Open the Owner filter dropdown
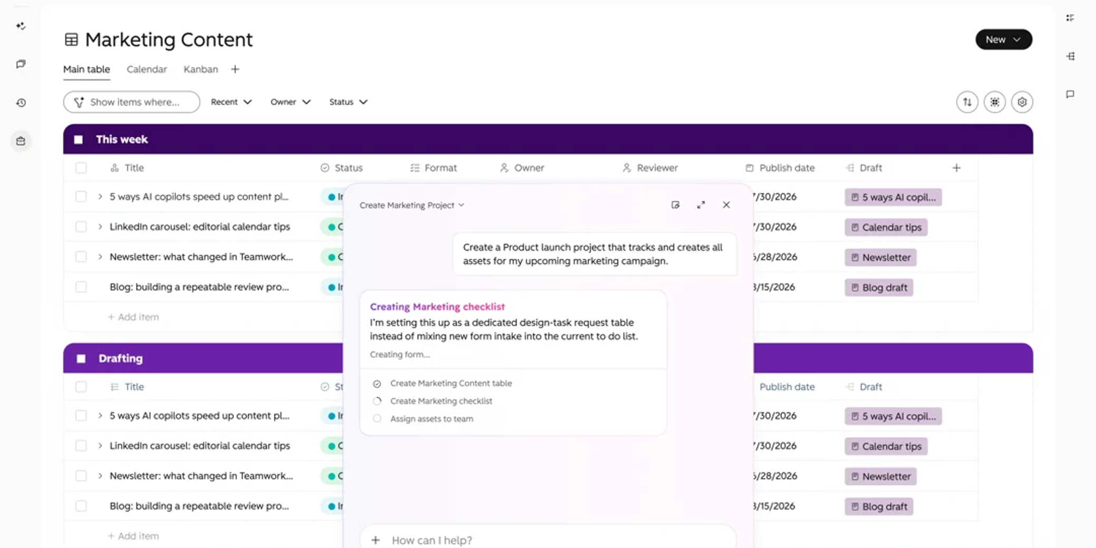 click(290, 102)
